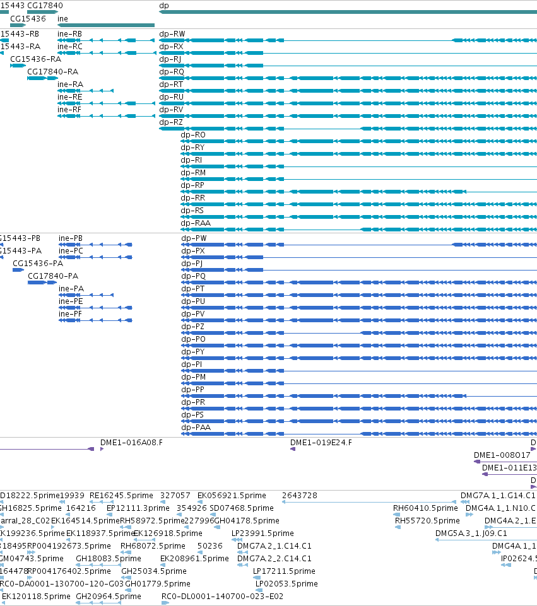Select transcript label dp-RAA
The width and height of the screenshot is (537, 606).
196,223
